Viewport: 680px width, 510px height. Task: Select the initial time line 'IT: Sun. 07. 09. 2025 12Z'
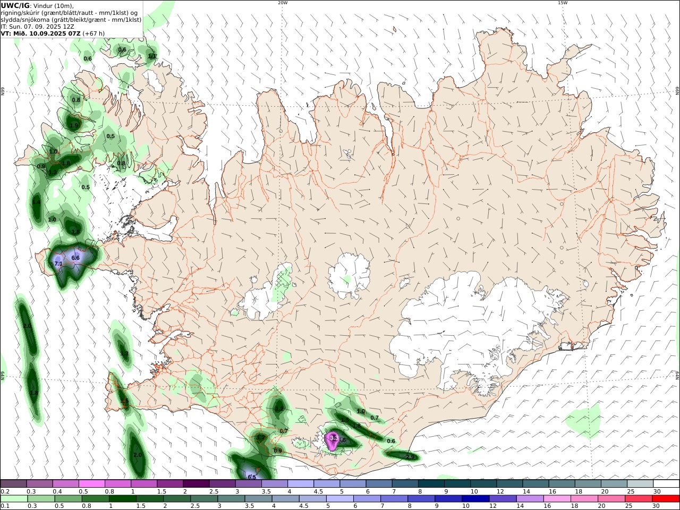point(37,26)
